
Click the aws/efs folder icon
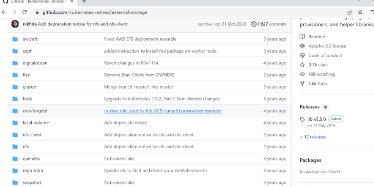tap(15, 39)
